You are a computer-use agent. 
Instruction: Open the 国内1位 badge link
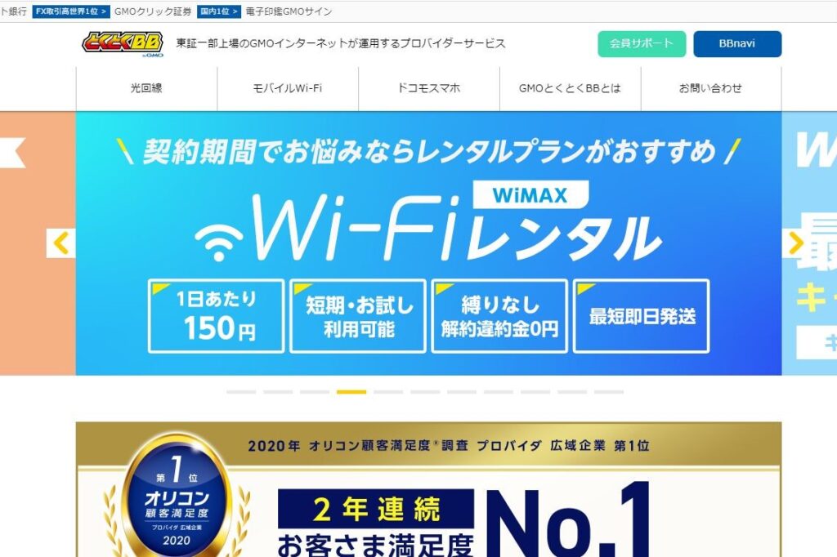pos(219,11)
